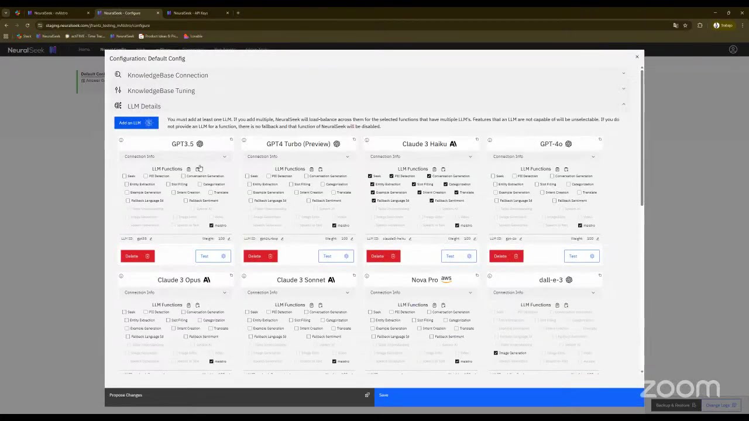The width and height of the screenshot is (749, 421).
Task: Delete the GPT4 Turbo (Preview) LLM
Action: [x=260, y=256]
